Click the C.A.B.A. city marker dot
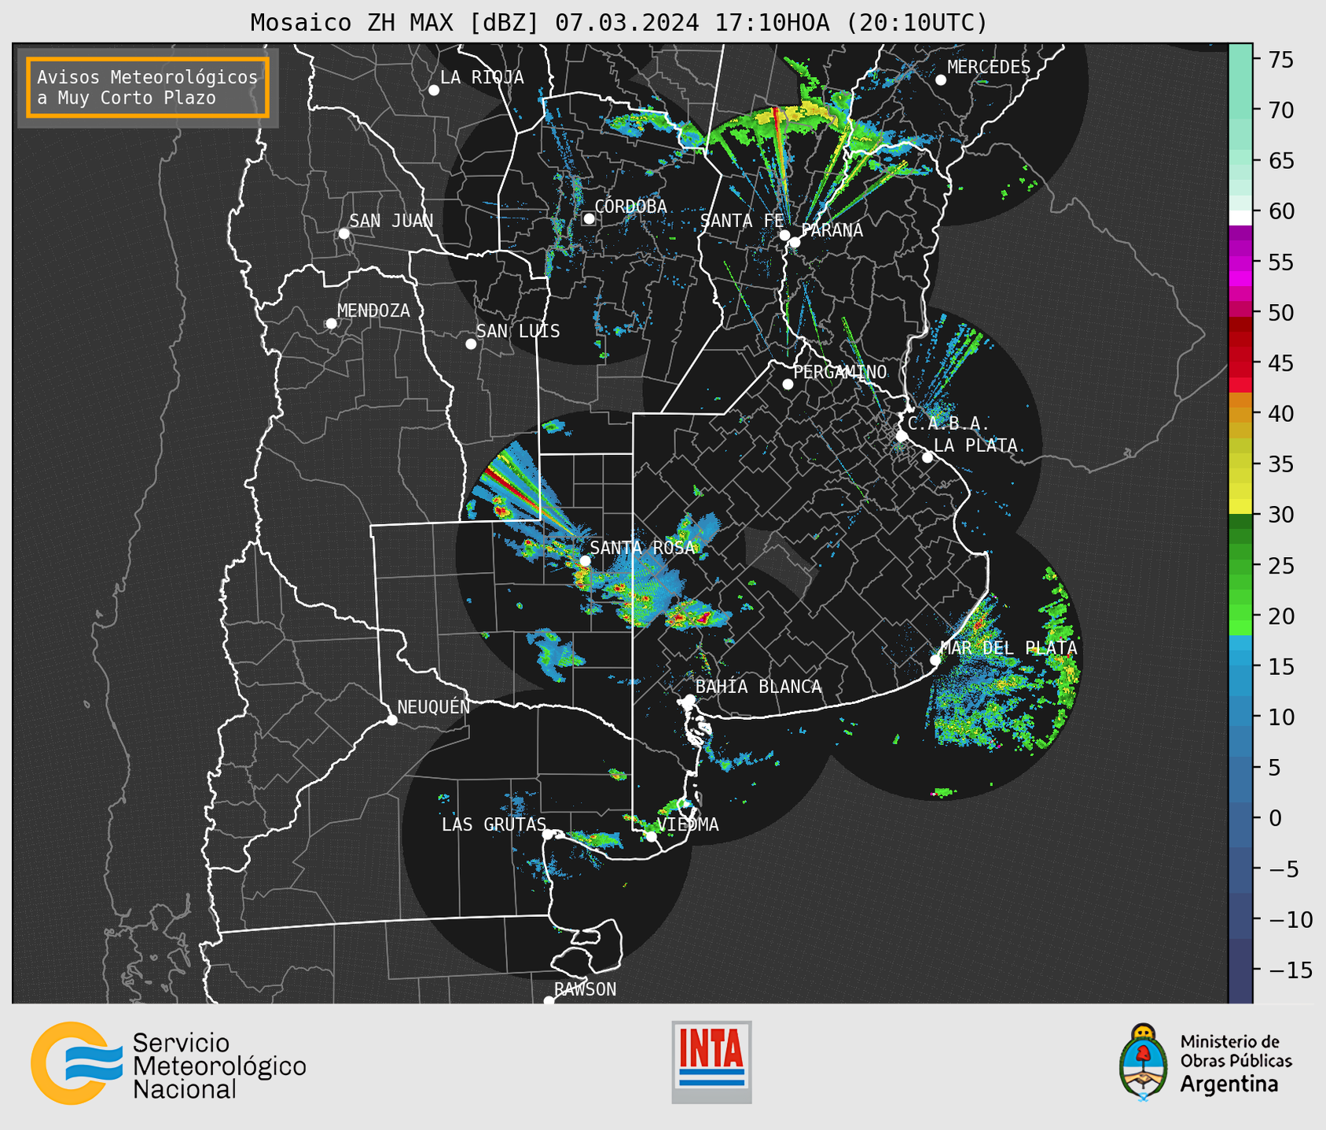1326x1130 pixels. pyautogui.click(x=902, y=436)
